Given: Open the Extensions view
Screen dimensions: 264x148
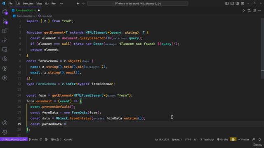Looking at the screenshot, I should click(x=5, y=30).
